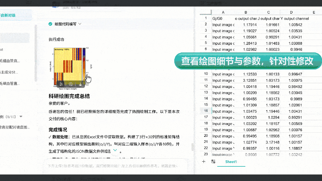Click the zoom magnifier icon on heatmap
The width and height of the screenshot is (322, 181).
71,84
